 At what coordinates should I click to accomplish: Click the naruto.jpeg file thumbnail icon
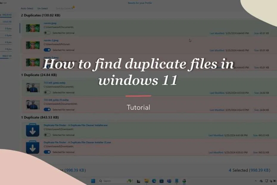tap(32, 28)
